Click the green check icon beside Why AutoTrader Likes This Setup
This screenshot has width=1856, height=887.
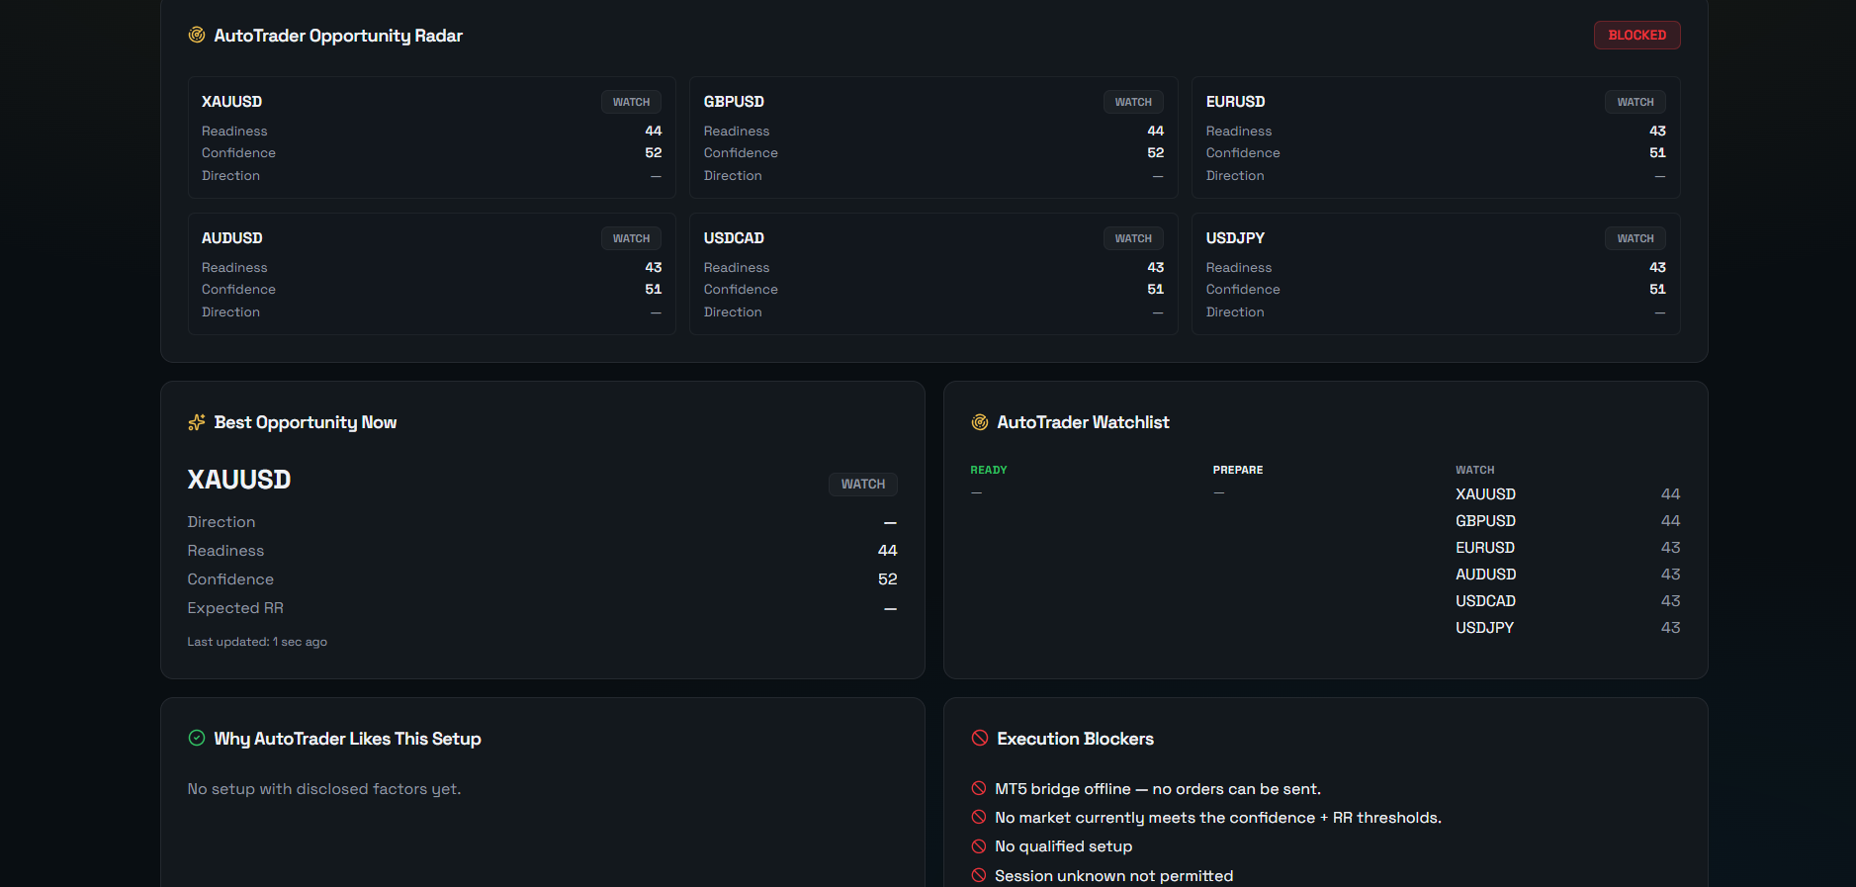tap(197, 738)
